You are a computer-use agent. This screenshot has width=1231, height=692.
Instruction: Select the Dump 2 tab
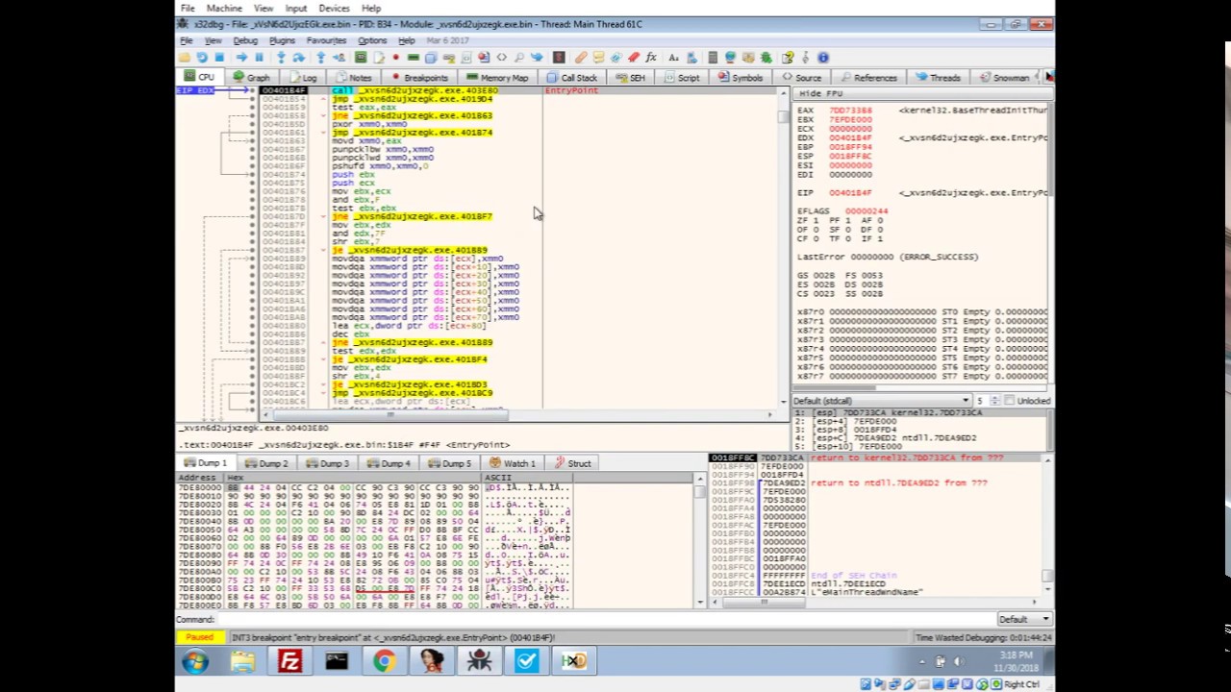pos(266,463)
